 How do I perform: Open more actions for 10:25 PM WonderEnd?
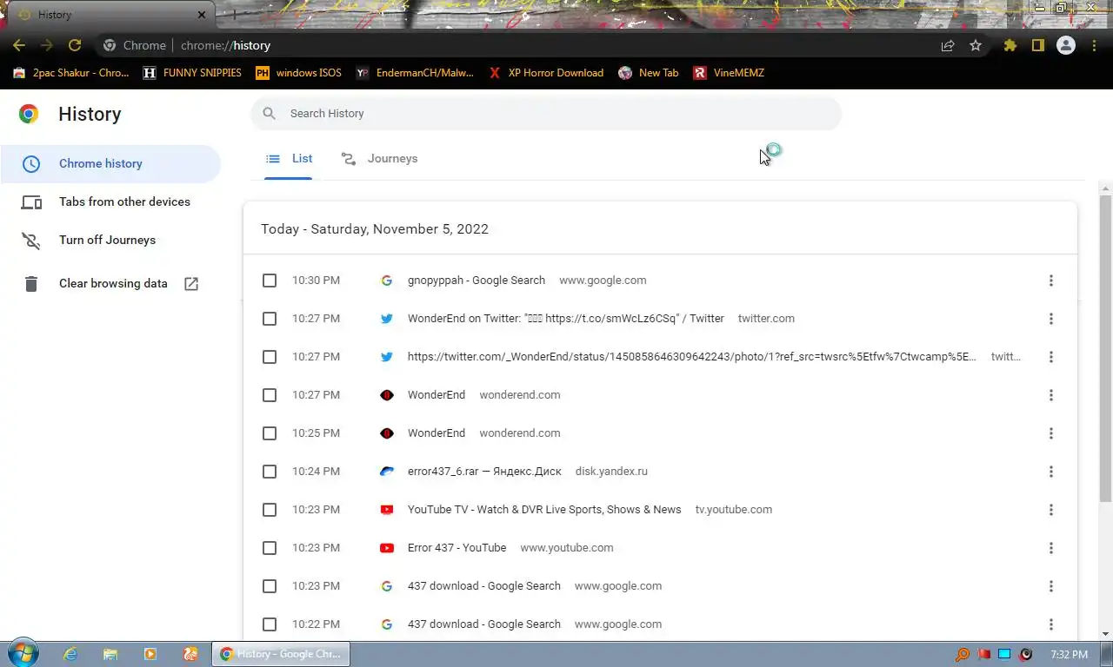coord(1050,433)
